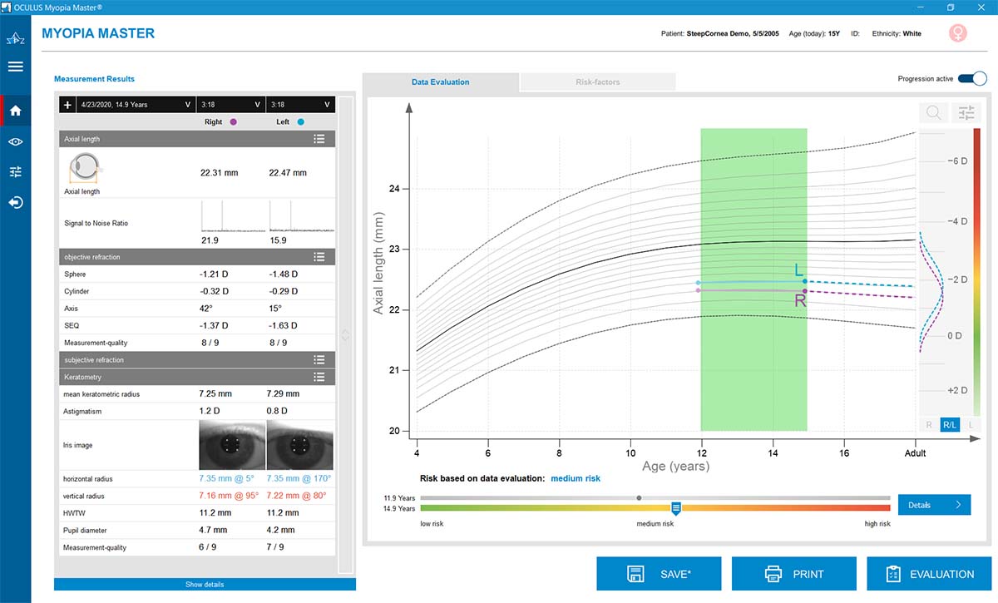Open the measurement date dropdown 4/23/2020

136,105
